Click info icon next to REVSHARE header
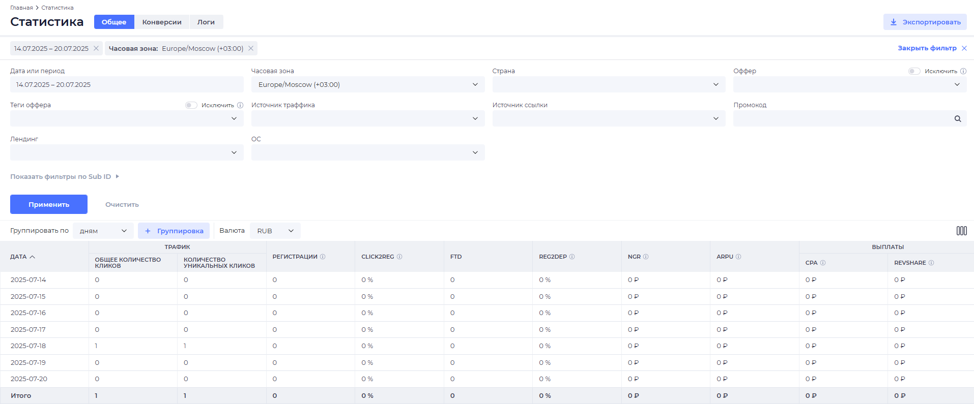This screenshot has width=974, height=404. (931, 263)
